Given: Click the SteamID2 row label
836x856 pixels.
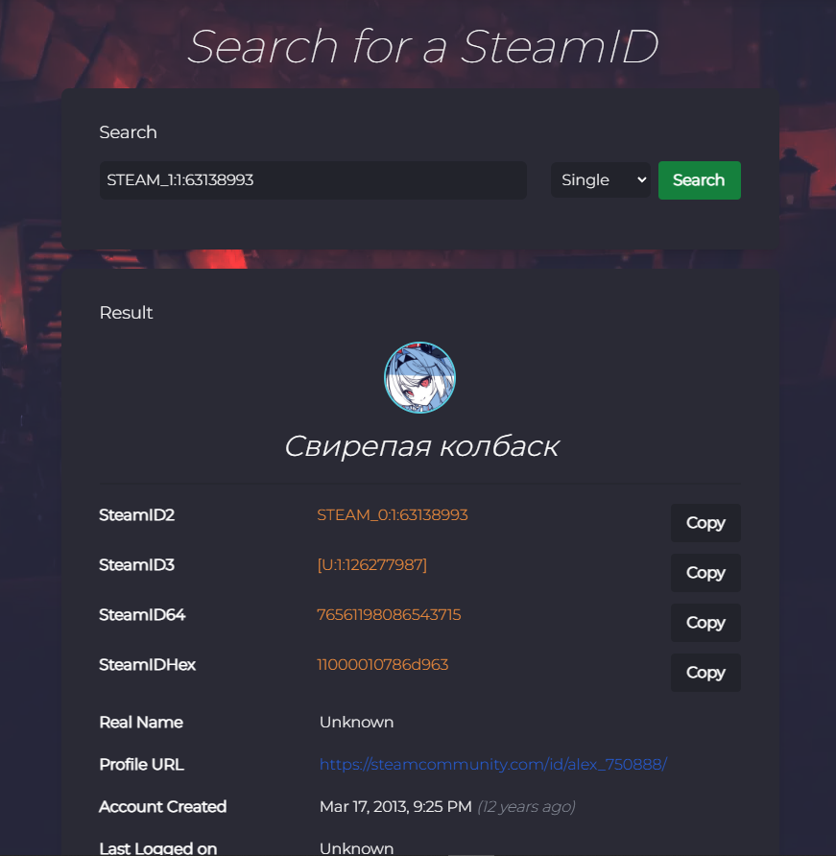Looking at the screenshot, I should pyautogui.click(x=136, y=514).
